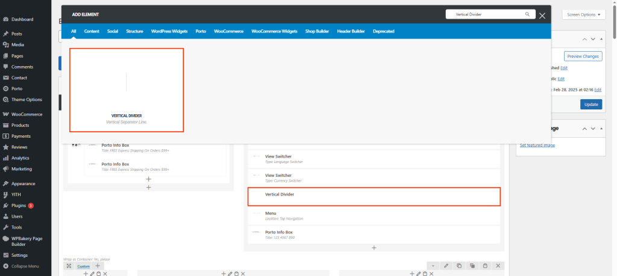Click the Set featured image link
Screen dimensions: 617x276
537,145
